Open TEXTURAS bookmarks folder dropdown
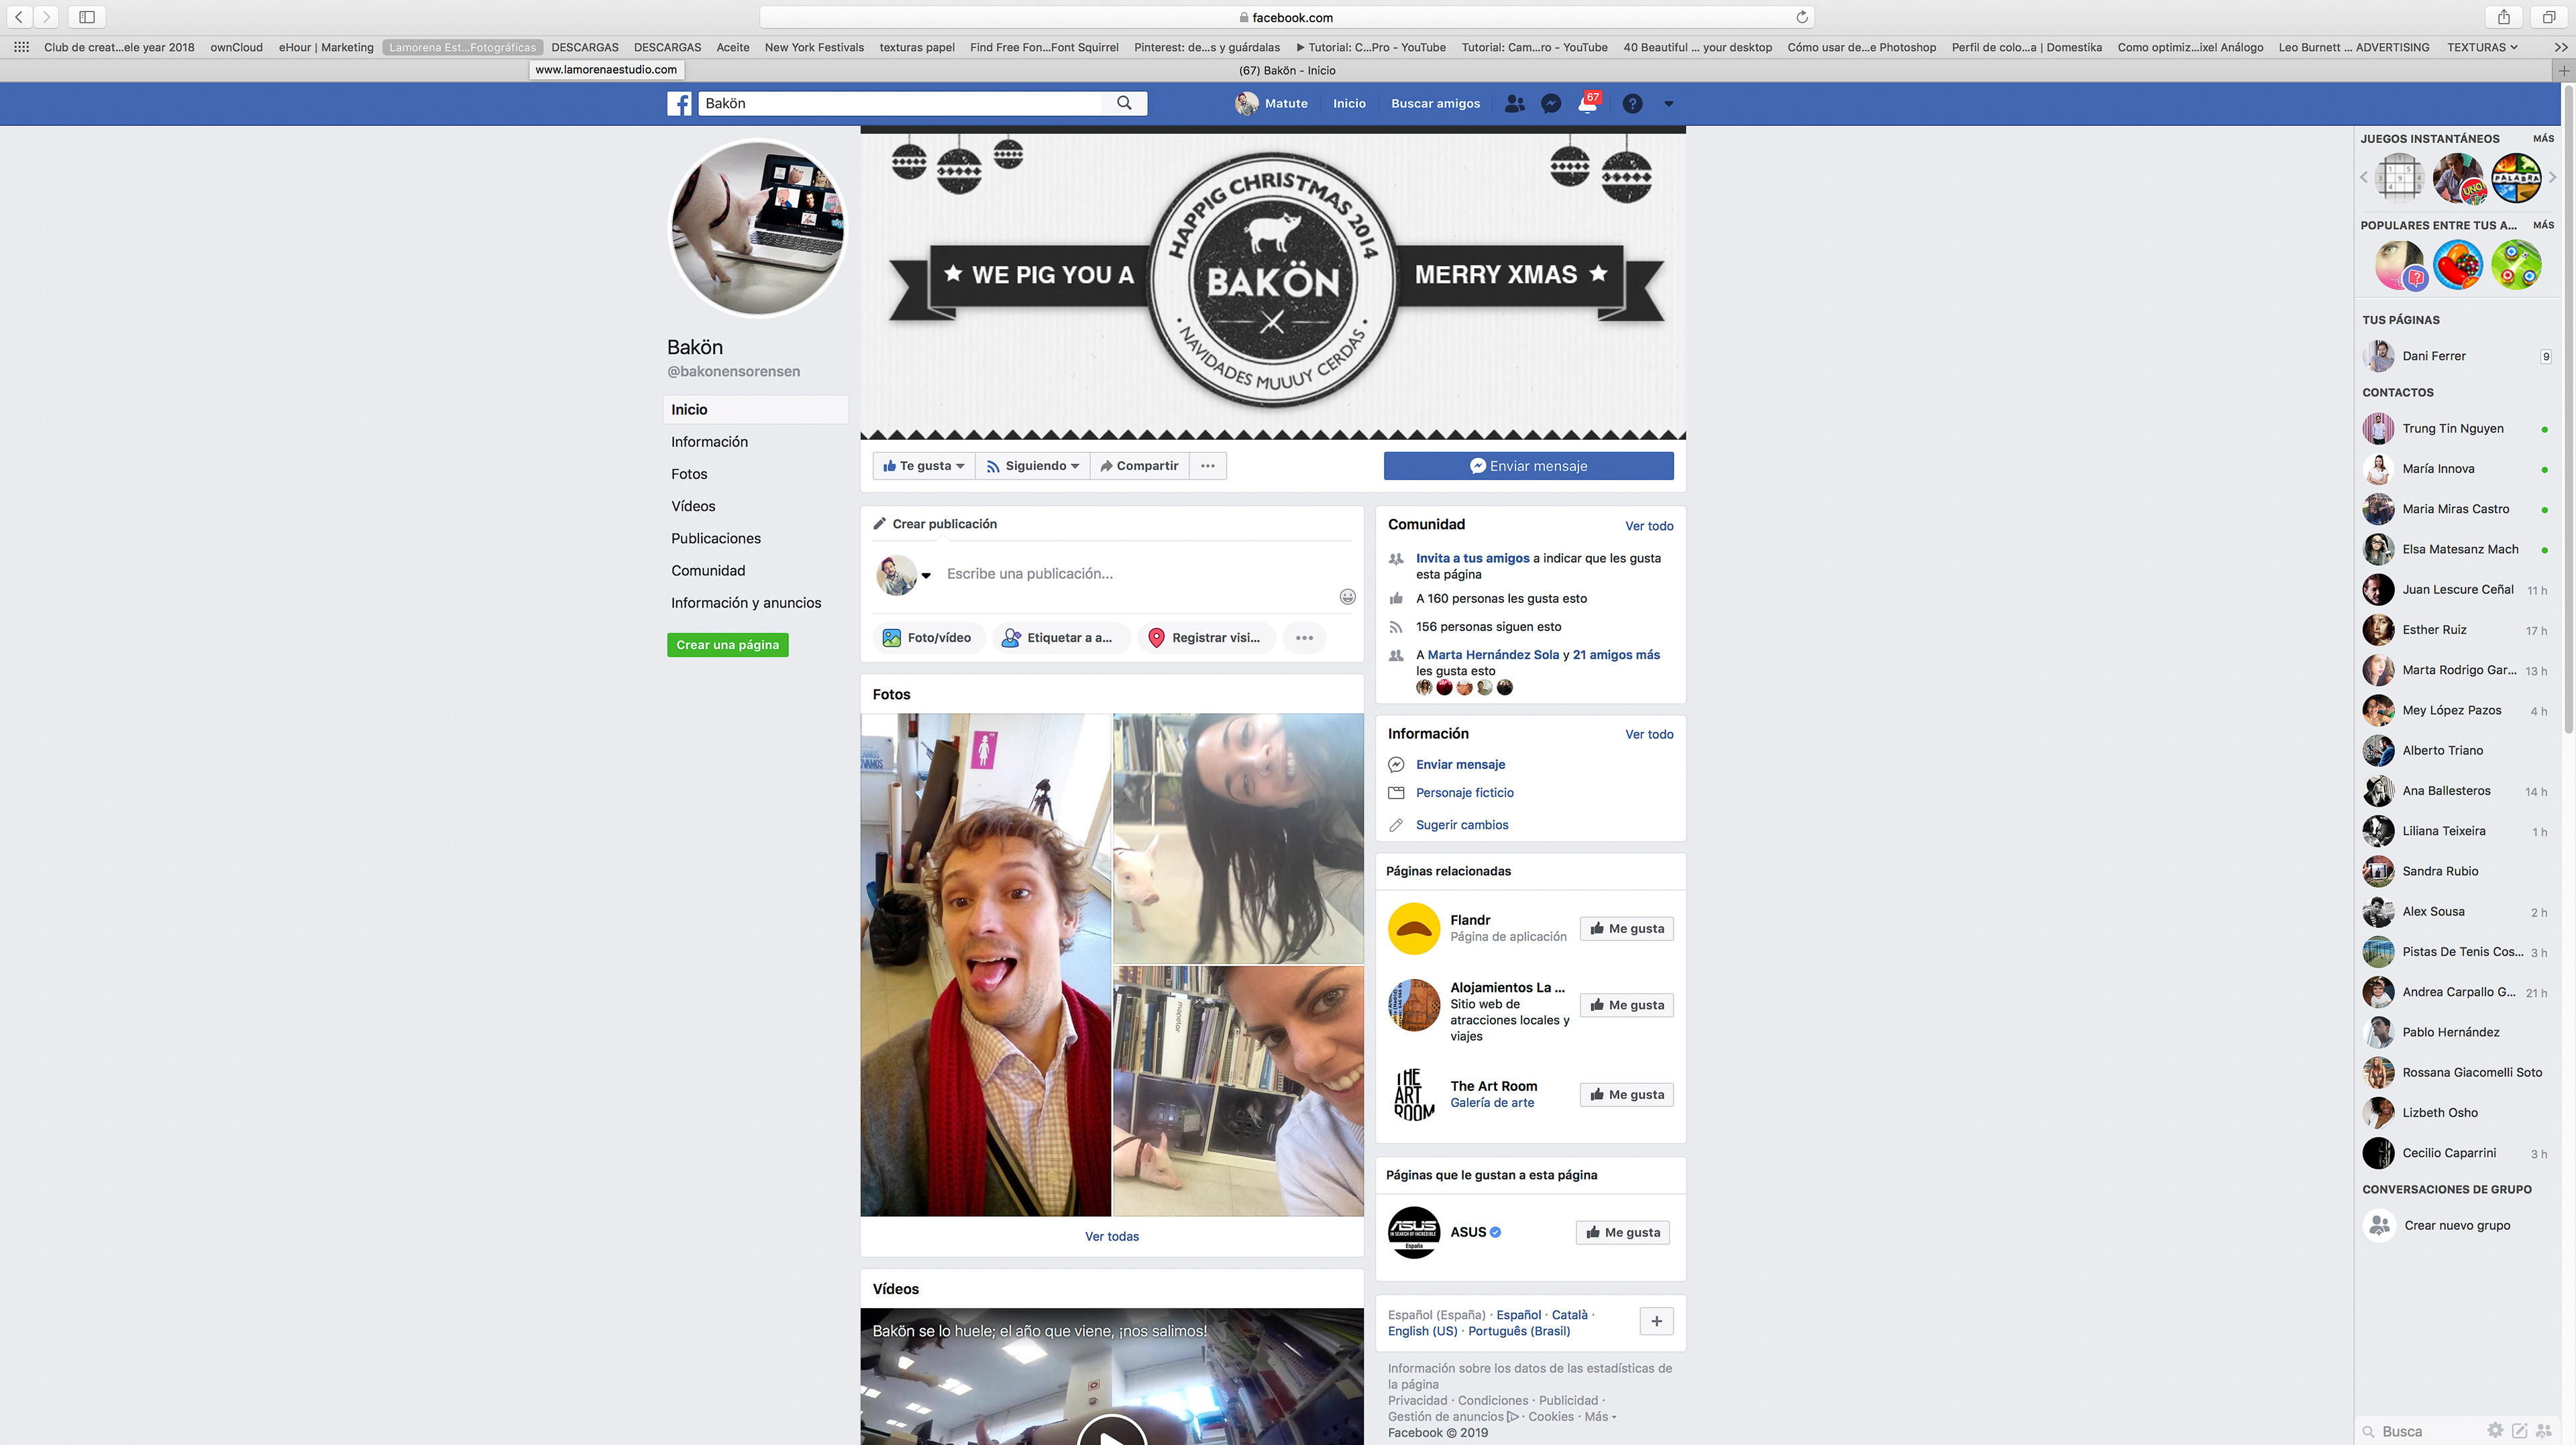2576x1445 pixels. pos(2482,47)
